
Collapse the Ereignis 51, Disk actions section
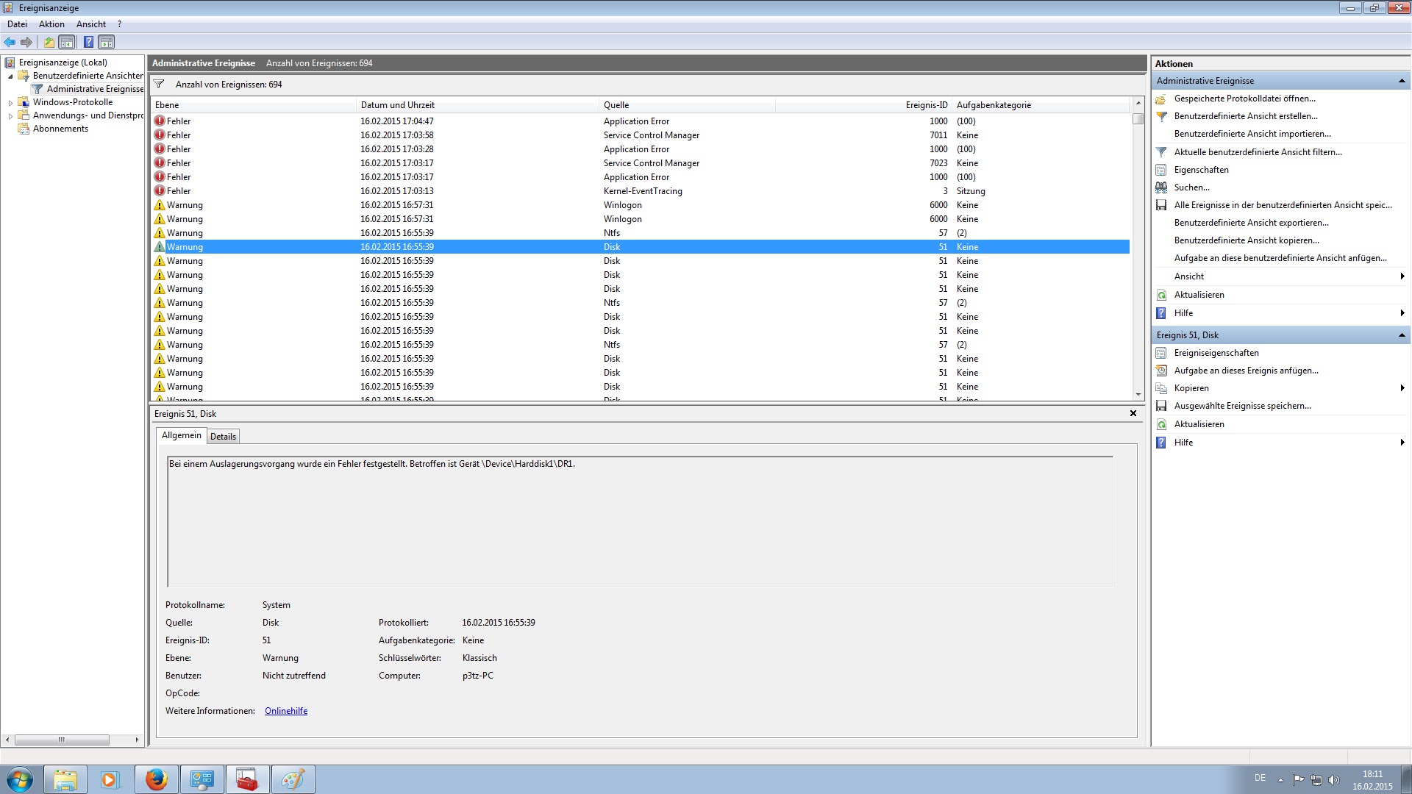(x=1401, y=335)
